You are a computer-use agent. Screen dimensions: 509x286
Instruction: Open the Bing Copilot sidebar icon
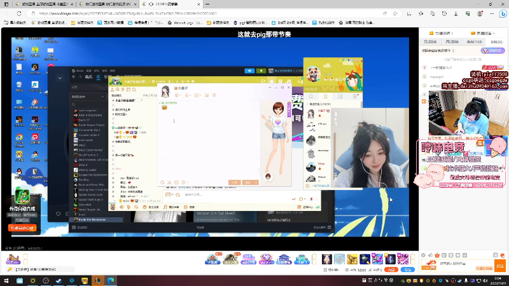point(503,13)
